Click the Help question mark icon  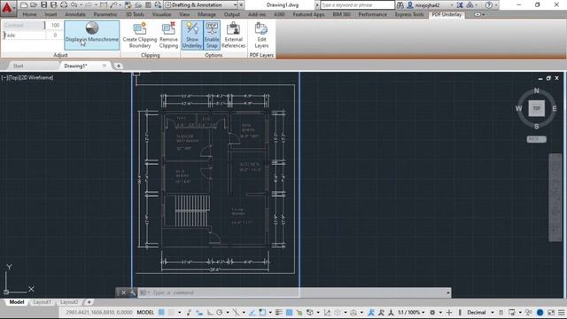click(x=489, y=5)
